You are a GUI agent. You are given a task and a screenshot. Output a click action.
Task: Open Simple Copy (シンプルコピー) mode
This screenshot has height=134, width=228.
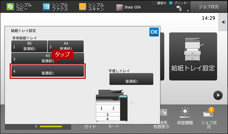coord(19,7)
